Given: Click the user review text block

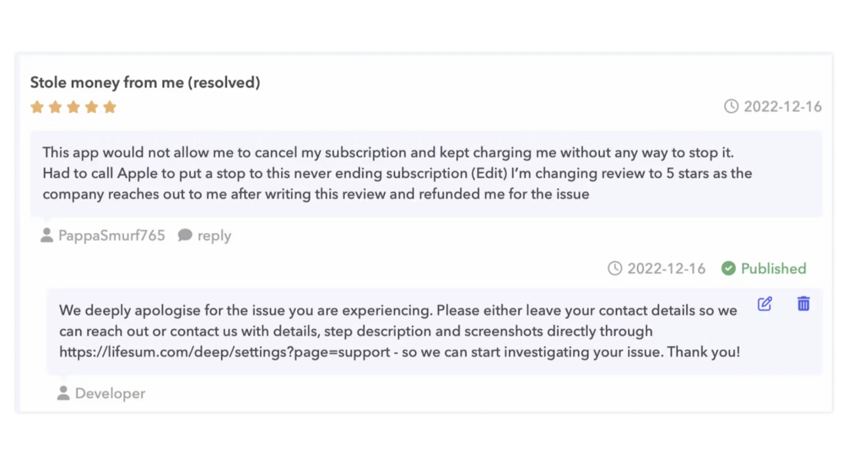Looking at the screenshot, I should [x=426, y=174].
